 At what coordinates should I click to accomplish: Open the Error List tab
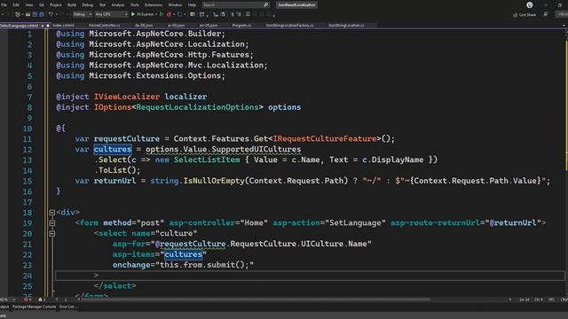[x=67, y=307]
